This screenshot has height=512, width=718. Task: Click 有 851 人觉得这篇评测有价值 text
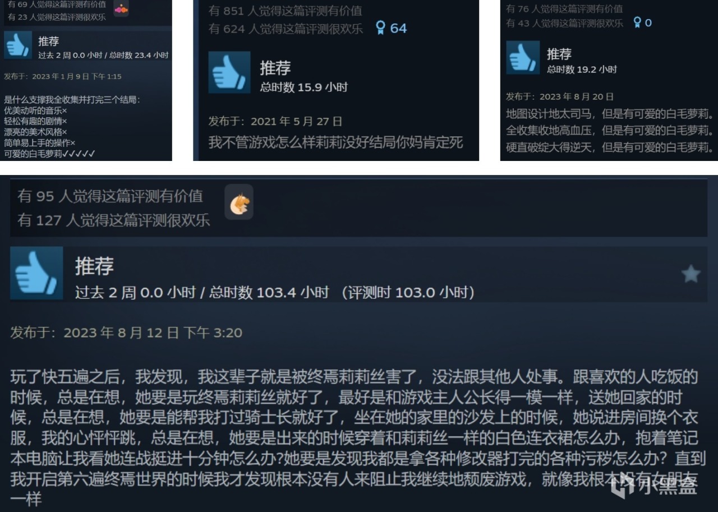pos(285,10)
